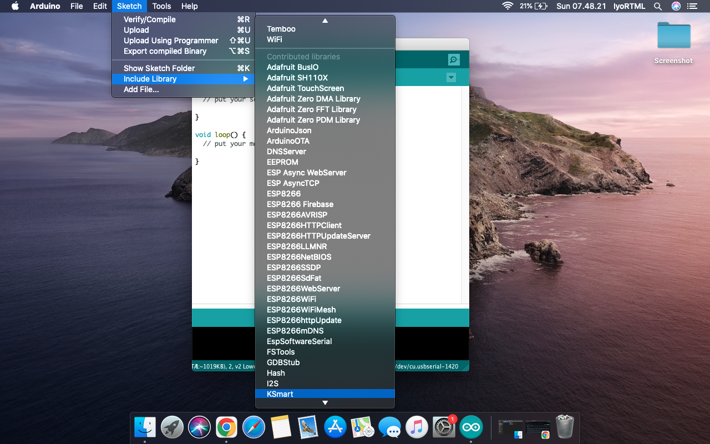
Task: Click the Arduino icon in dock
Action: click(471, 427)
